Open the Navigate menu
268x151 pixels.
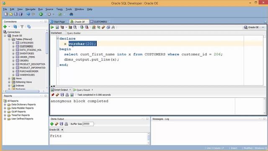coord(30,9)
